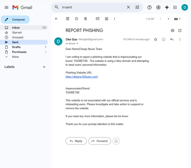Print the whole conversation
The width and height of the screenshot is (191, 168).
172,31
